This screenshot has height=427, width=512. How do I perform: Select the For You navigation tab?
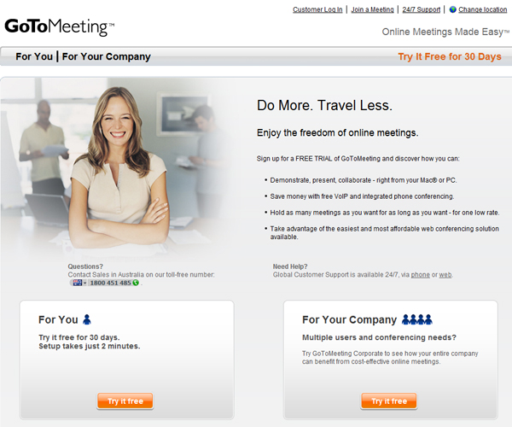point(34,56)
